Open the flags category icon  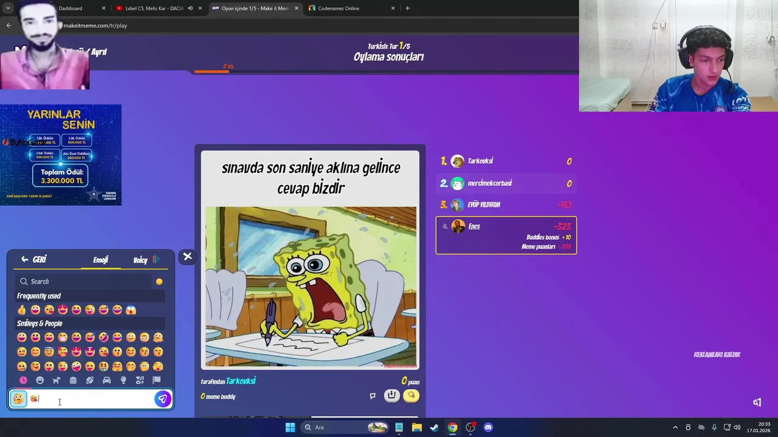coord(157,381)
